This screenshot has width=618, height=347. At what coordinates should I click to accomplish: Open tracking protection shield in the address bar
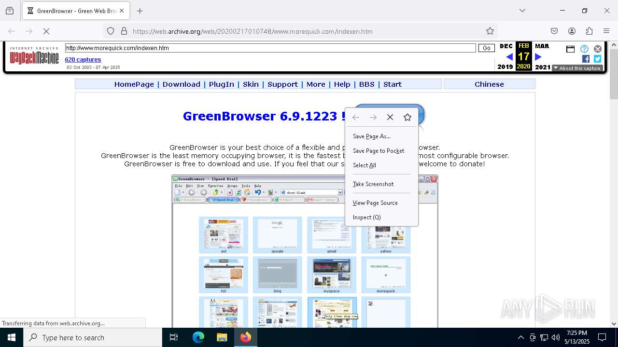111,31
